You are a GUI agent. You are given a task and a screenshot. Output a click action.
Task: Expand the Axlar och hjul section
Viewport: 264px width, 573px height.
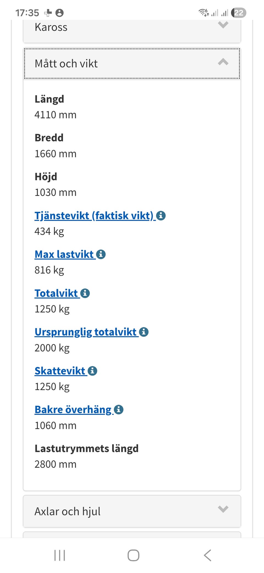[x=223, y=509]
